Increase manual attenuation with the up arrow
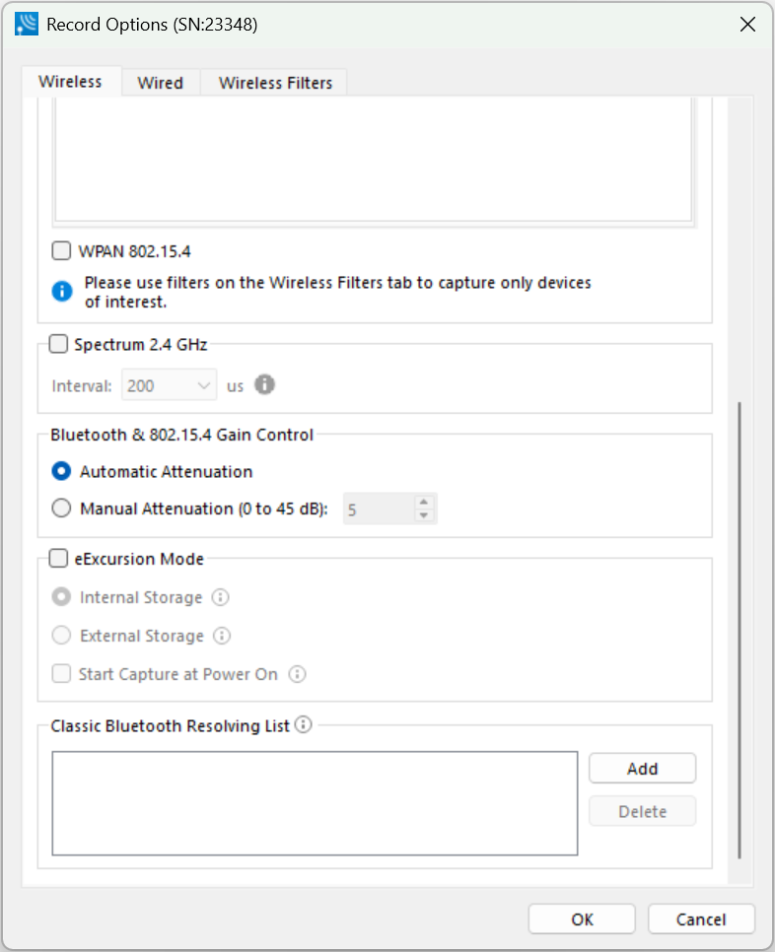 pyautogui.click(x=424, y=502)
